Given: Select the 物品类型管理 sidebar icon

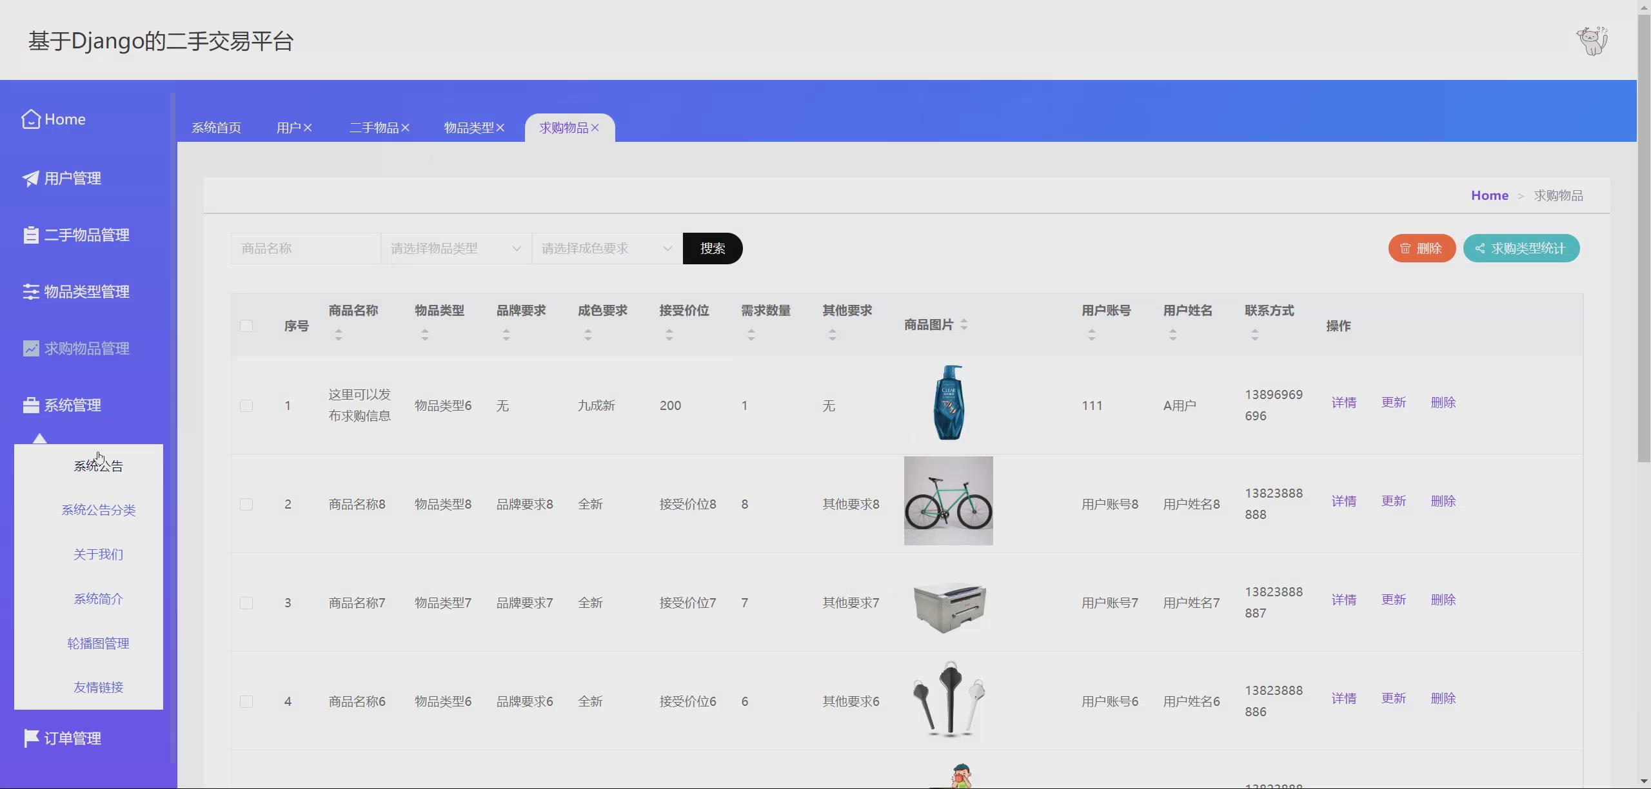Looking at the screenshot, I should (30, 291).
